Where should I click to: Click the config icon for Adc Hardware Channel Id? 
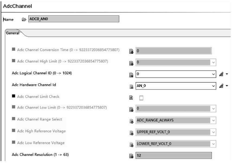coord(131,86)
